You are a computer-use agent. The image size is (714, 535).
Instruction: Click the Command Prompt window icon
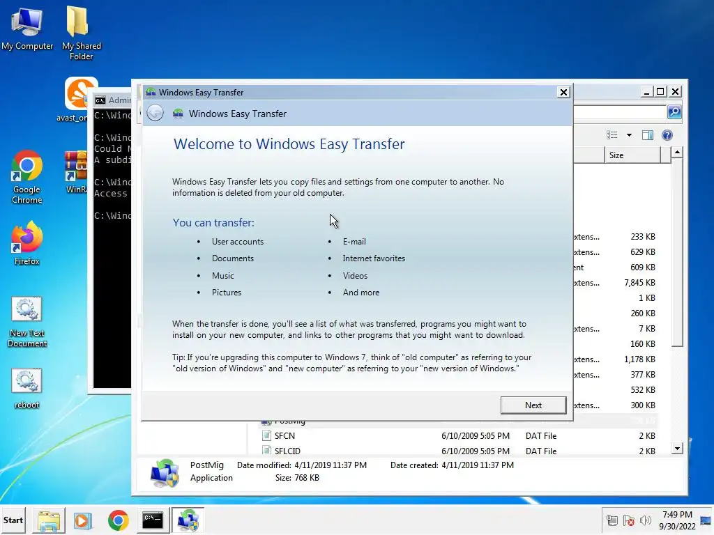(x=100, y=100)
